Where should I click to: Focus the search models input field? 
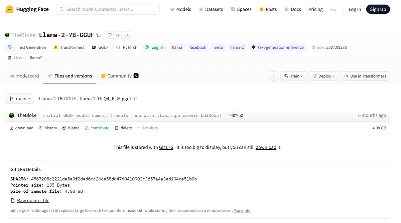coord(108,9)
